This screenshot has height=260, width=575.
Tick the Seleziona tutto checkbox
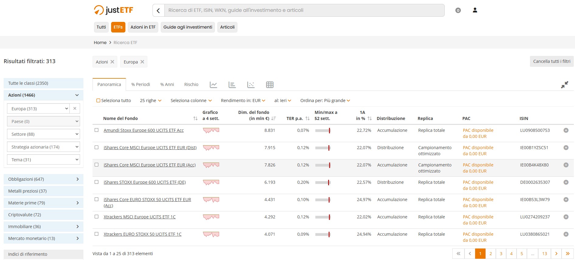click(x=98, y=101)
